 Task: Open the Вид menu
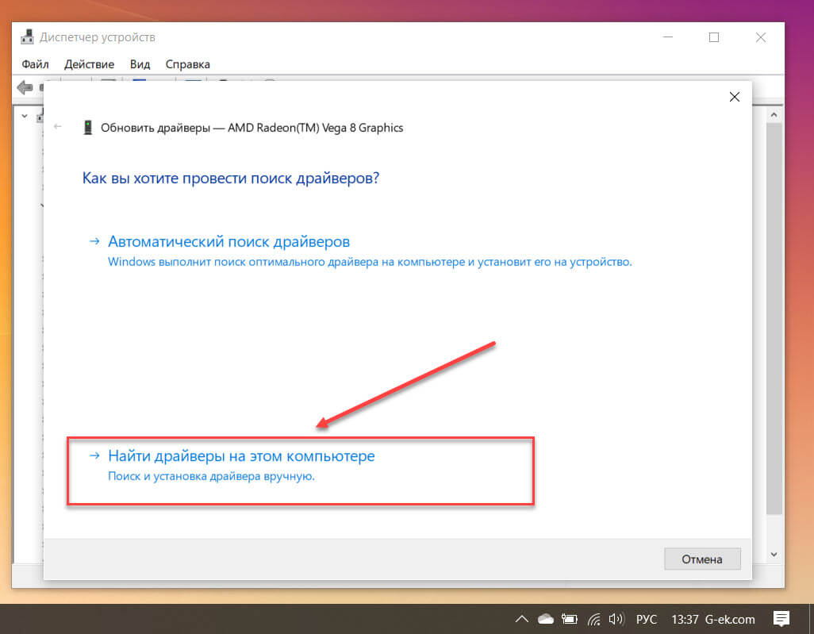(x=140, y=64)
